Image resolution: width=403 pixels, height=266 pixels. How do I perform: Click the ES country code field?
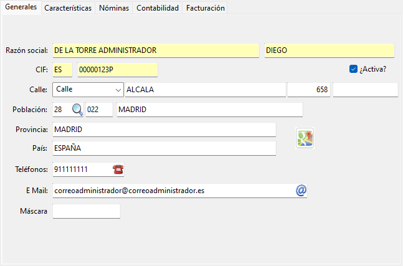(x=62, y=70)
